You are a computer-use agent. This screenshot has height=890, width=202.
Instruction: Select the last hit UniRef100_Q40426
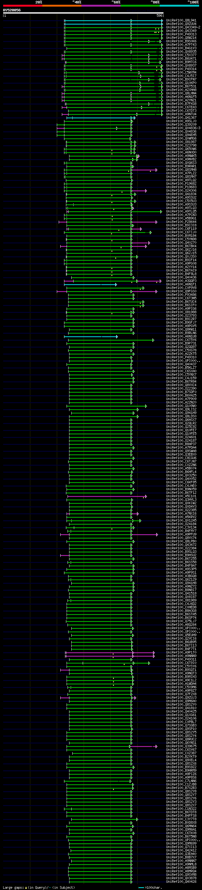(x=181, y=882)
